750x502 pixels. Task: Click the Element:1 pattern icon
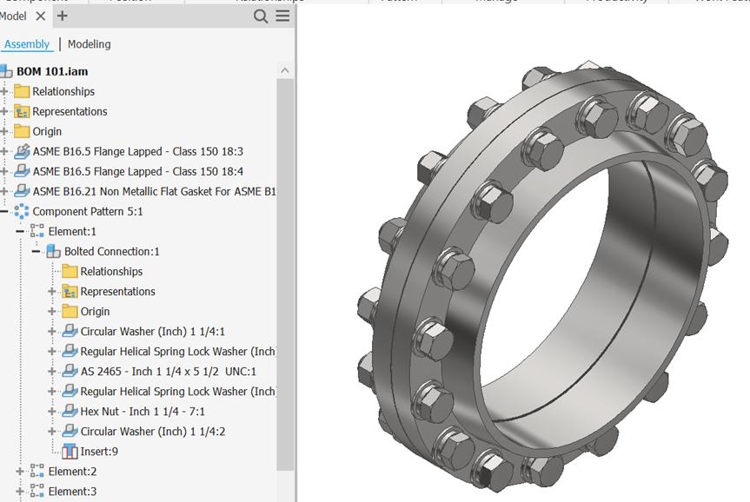pos(37,231)
